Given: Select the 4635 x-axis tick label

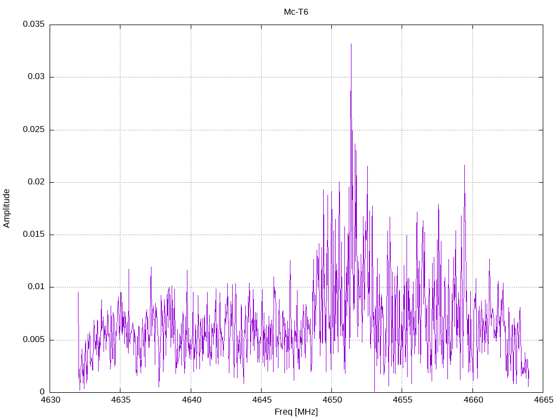Looking at the screenshot, I should tap(120, 400).
